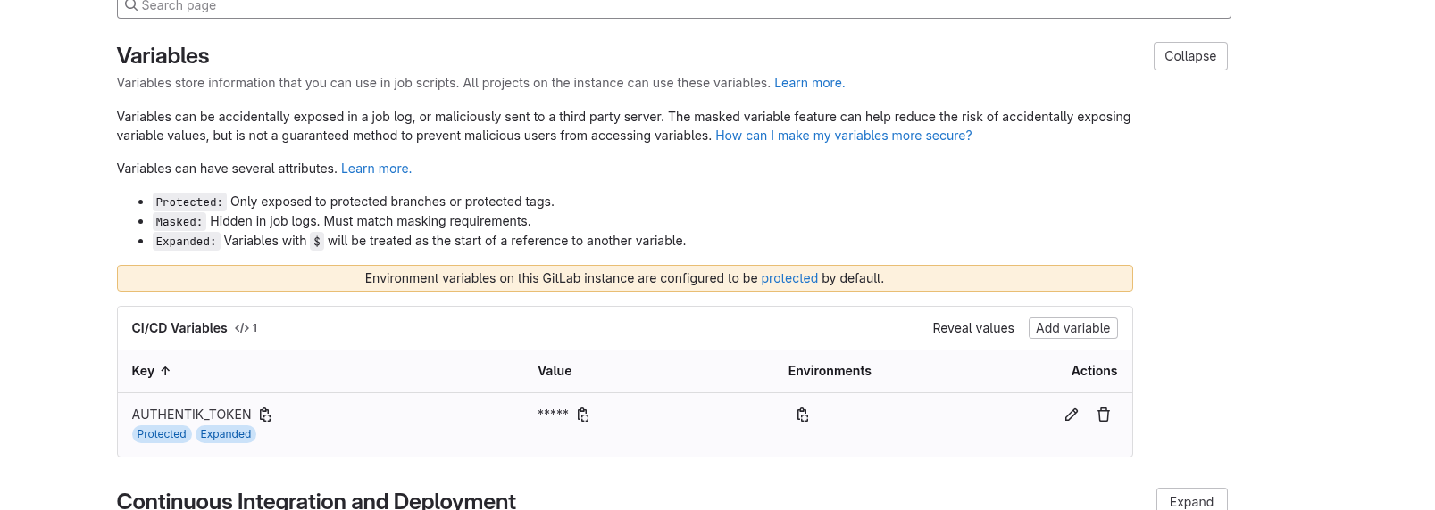Select the AUTHENTIK_TOKEN key text

pos(191,415)
